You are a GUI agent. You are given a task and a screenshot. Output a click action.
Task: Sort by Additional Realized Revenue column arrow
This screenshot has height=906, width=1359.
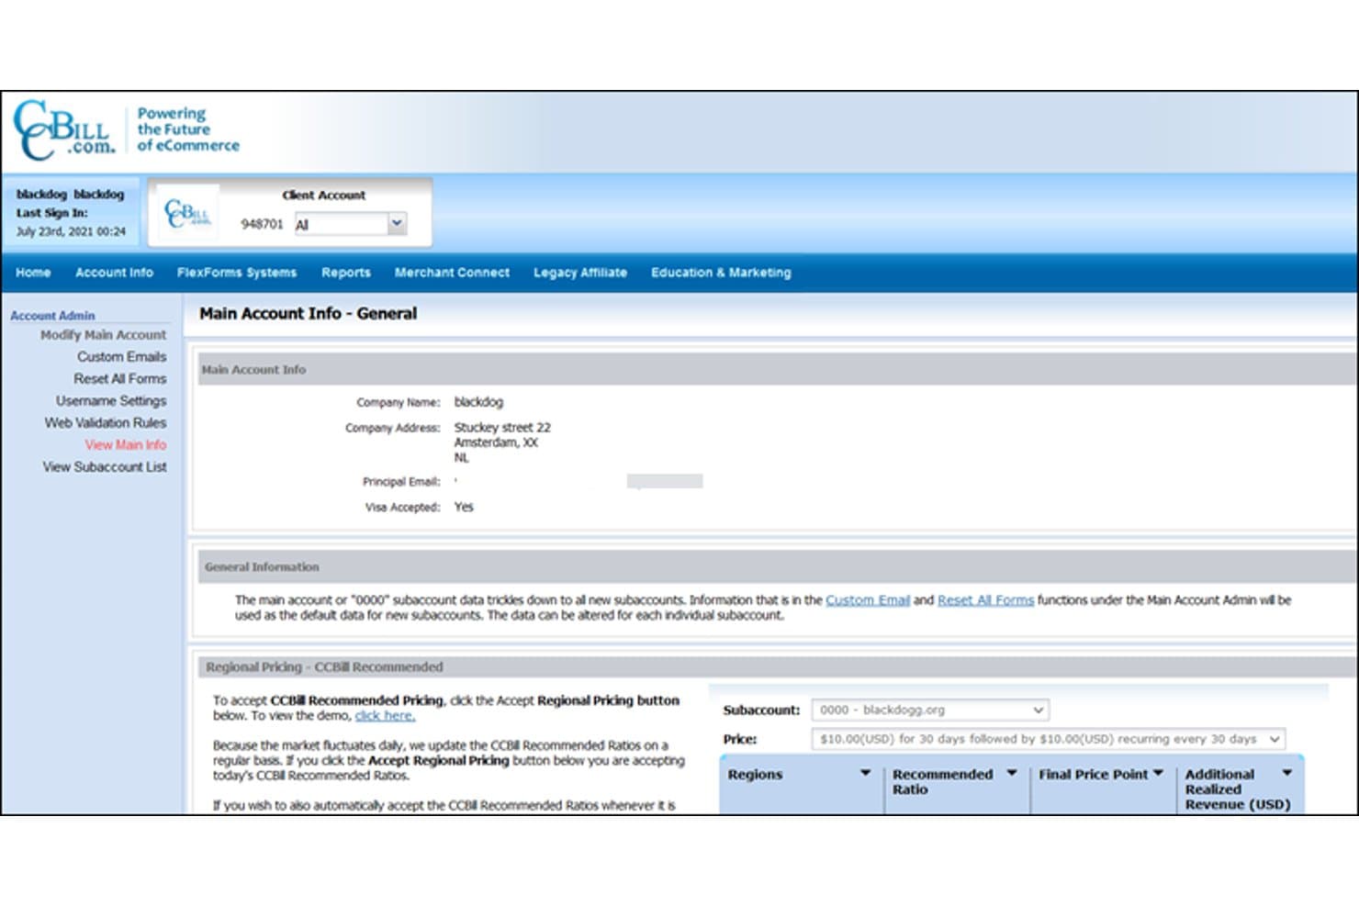[1286, 773]
